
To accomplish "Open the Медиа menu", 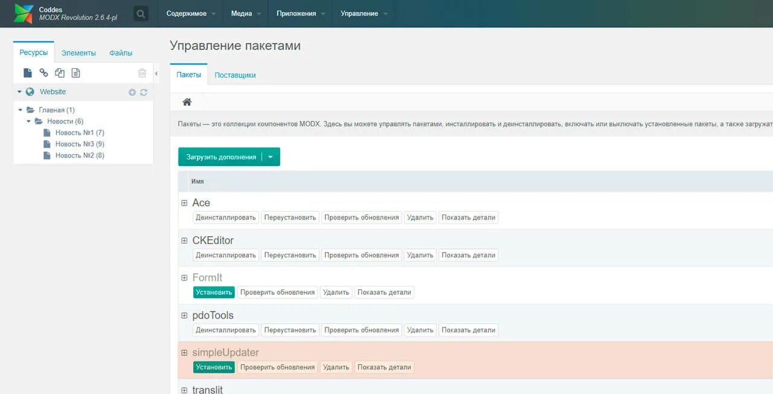I will 246,13.
